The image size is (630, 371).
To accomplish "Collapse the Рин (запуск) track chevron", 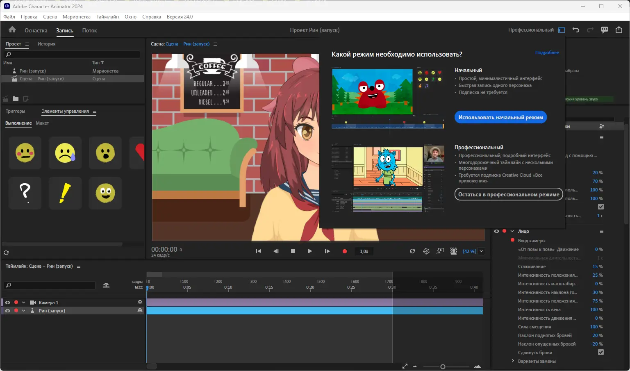I will (x=23, y=311).
